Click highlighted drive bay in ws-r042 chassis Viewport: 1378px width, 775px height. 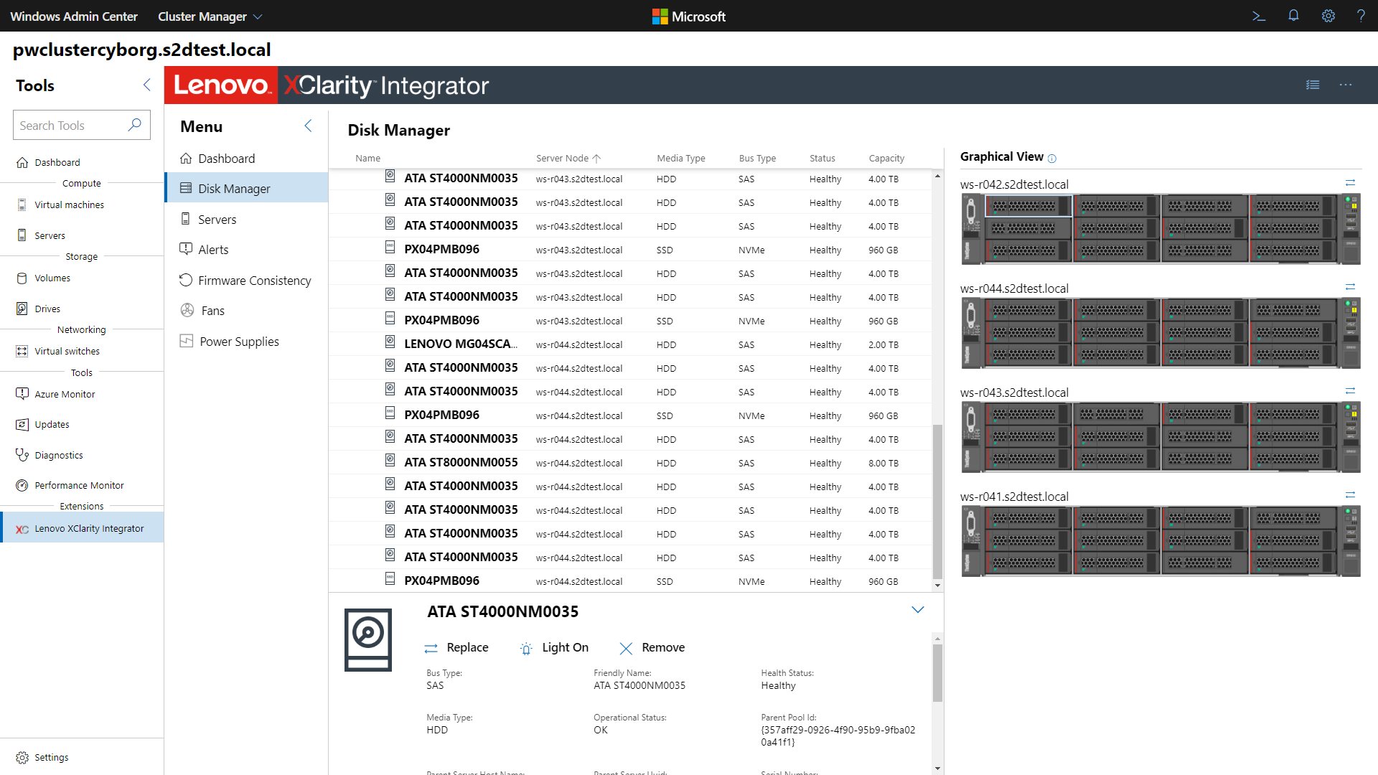coord(1028,206)
